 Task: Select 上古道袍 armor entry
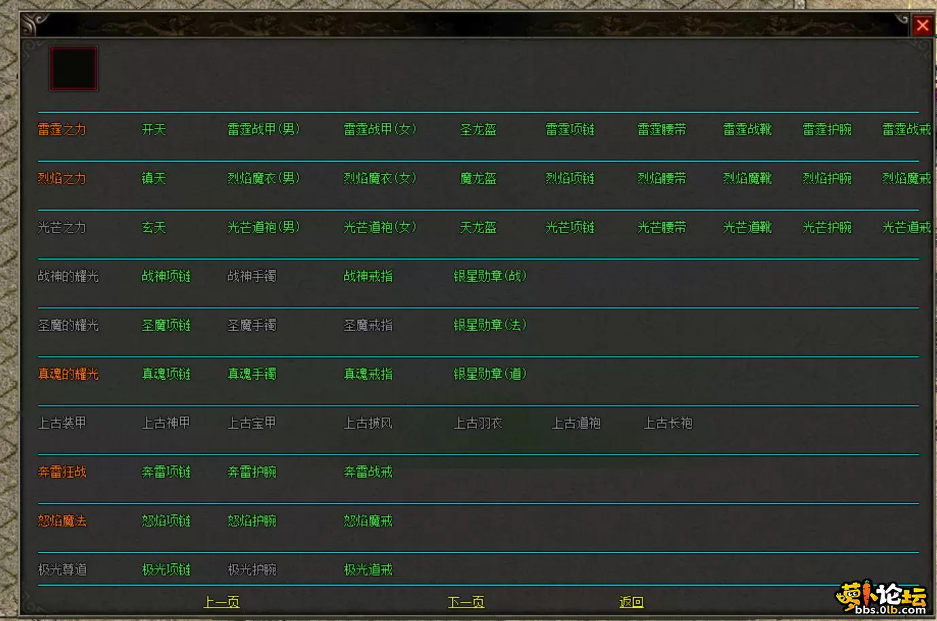tap(576, 423)
